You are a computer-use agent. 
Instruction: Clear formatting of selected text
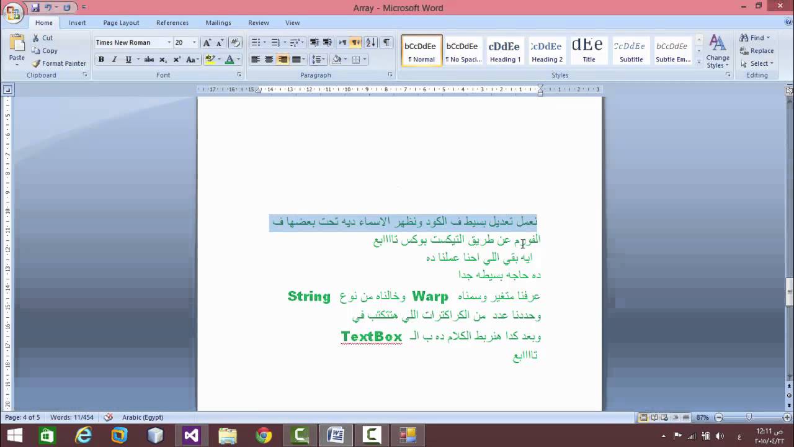(235, 43)
